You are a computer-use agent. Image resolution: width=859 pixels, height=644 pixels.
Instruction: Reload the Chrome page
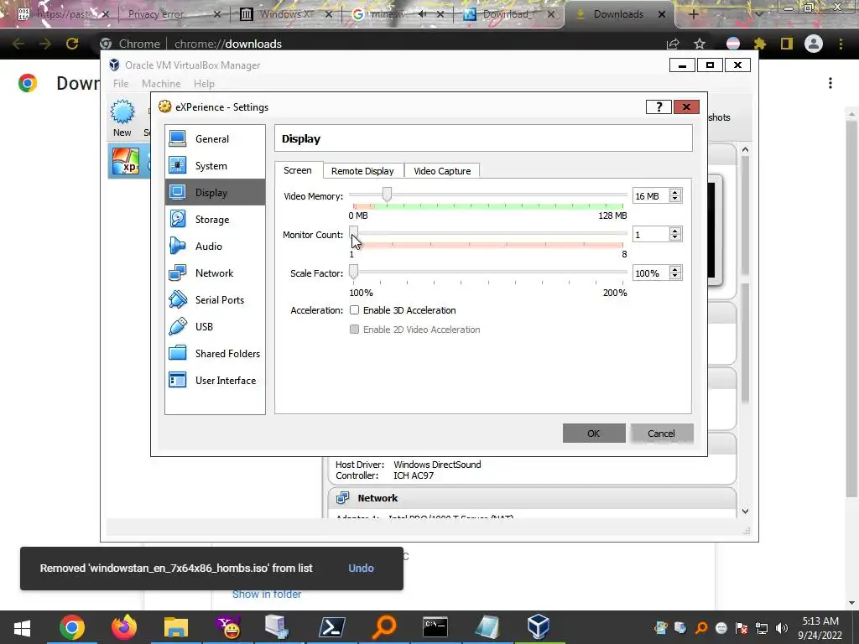pos(72,44)
